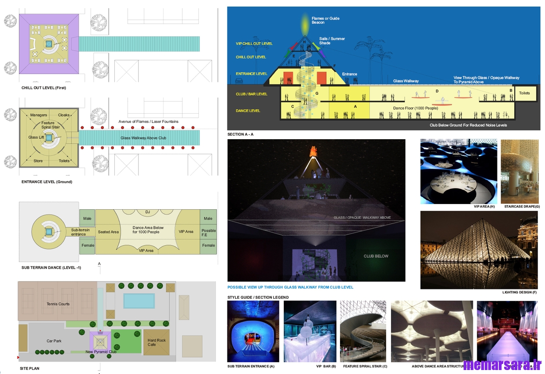Image resolution: width=545 pixels, height=374 pixels.
Task: Select the Tennis Courts label on the site plan
Action: click(x=58, y=304)
